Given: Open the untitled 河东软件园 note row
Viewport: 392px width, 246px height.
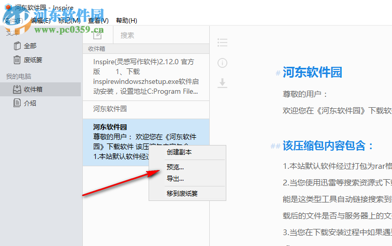Looking at the screenshot, I should point(146,110).
